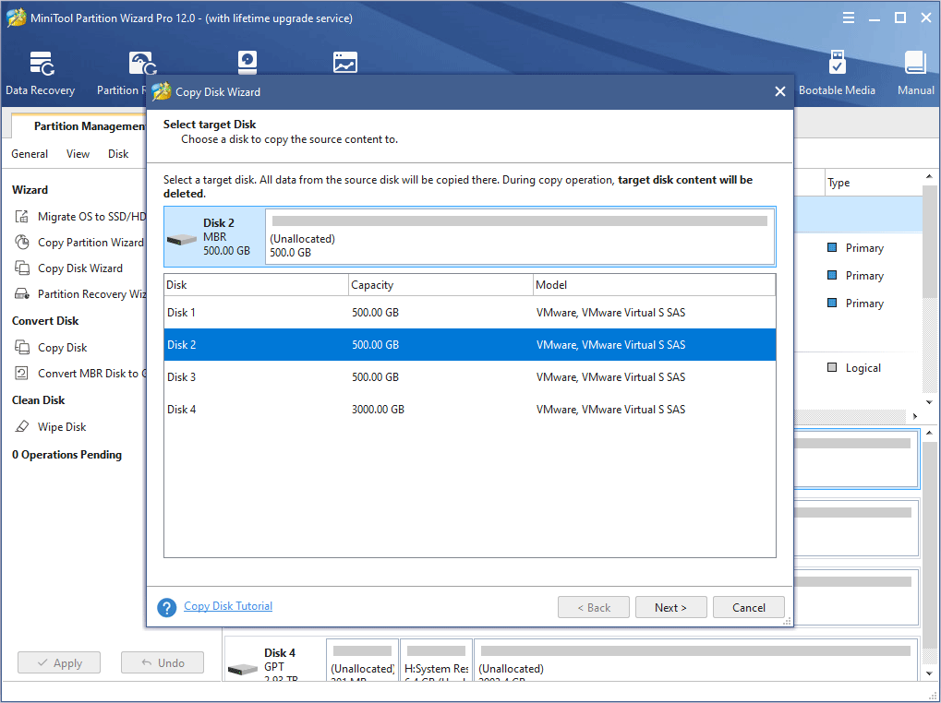This screenshot has width=941, height=703.
Task: Close the Copy Disk Wizard dialog
Action: [x=779, y=91]
